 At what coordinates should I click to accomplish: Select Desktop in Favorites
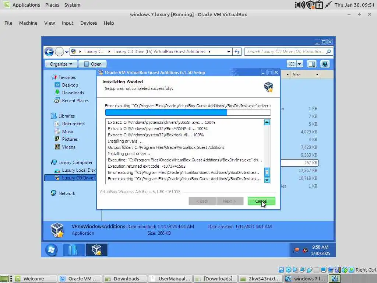(x=70, y=85)
